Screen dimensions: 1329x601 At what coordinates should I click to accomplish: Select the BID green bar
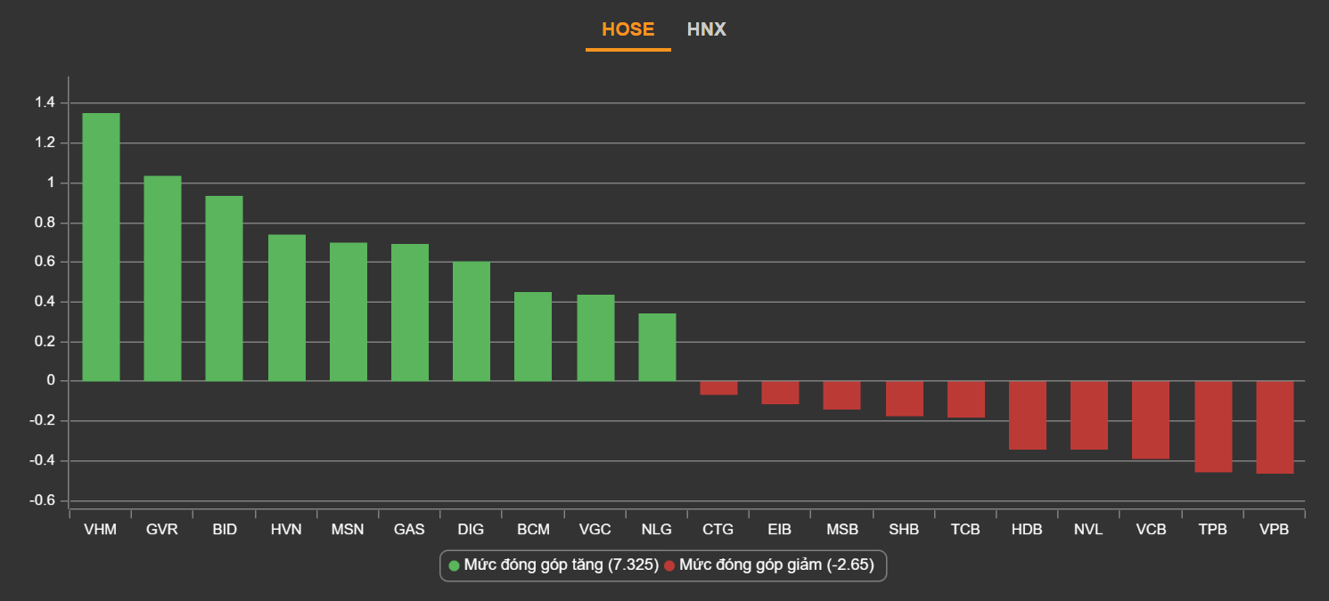(224, 288)
